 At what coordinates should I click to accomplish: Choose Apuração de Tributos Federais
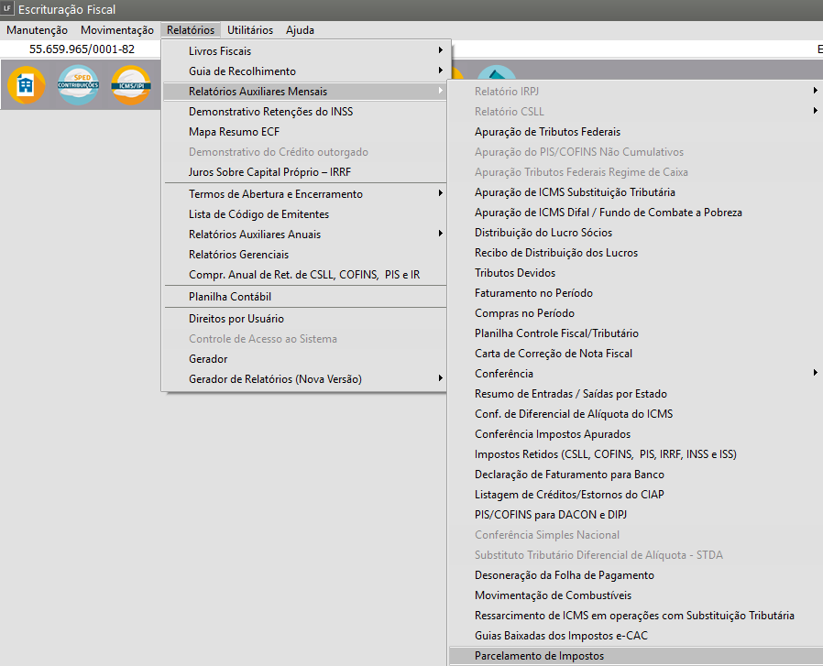[547, 132]
